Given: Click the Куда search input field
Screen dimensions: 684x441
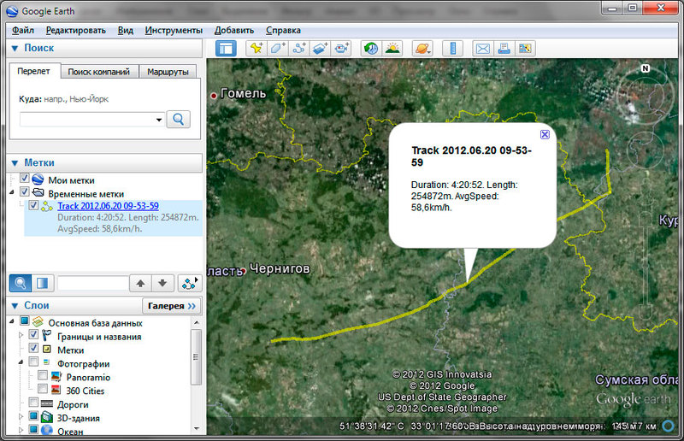Looking at the screenshot, I should click(x=87, y=120).
